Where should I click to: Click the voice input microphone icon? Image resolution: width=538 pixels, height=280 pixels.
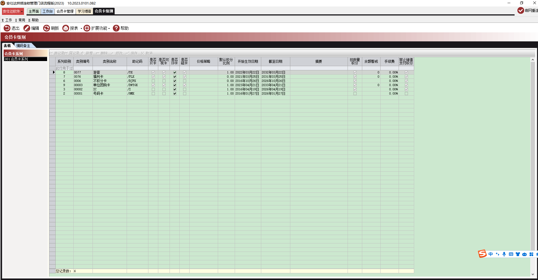[504, 254]
